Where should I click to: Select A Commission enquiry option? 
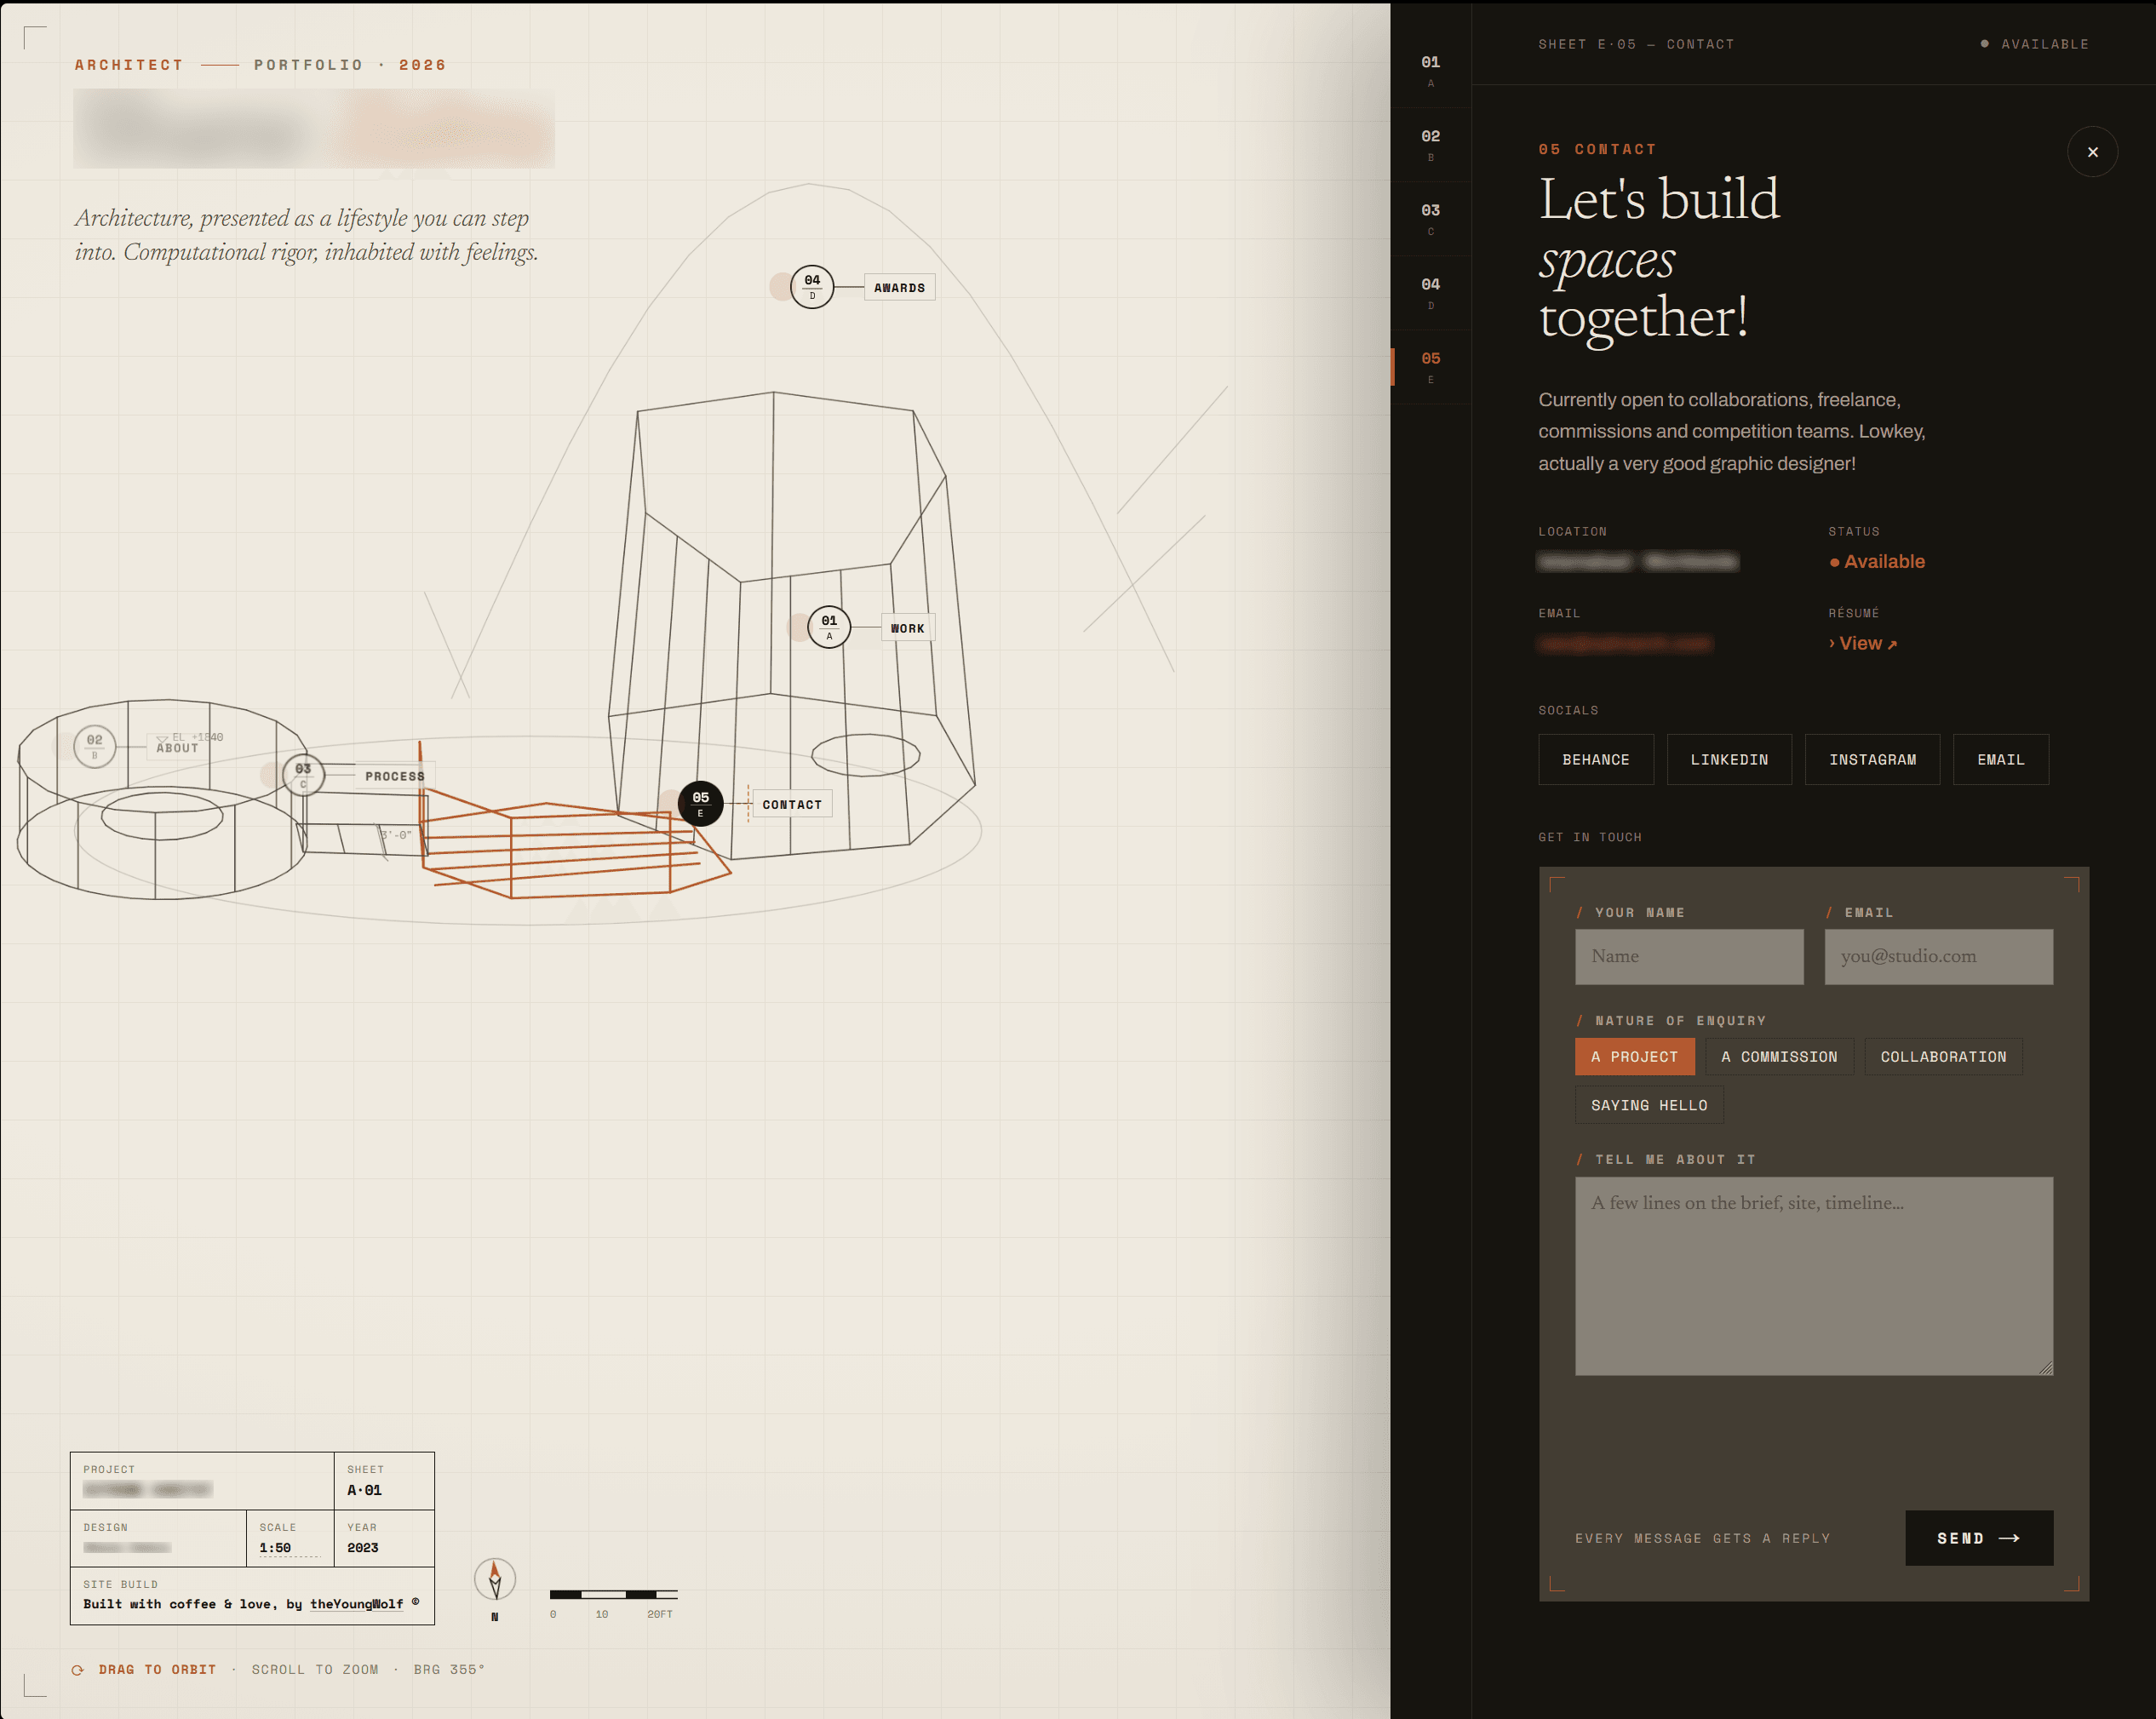[1779, 1056]
